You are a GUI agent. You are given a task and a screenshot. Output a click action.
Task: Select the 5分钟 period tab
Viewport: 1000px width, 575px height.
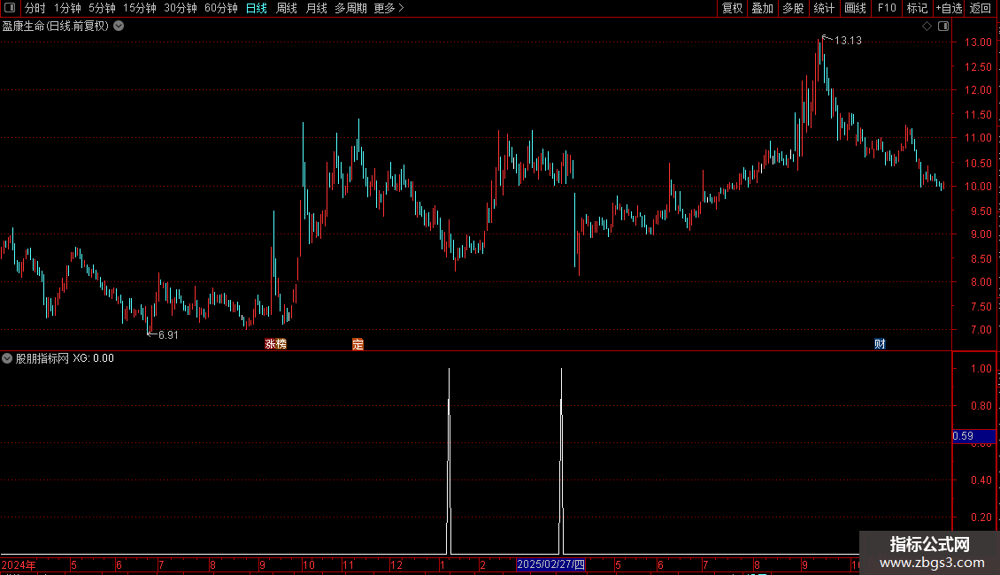pos(102,8)
